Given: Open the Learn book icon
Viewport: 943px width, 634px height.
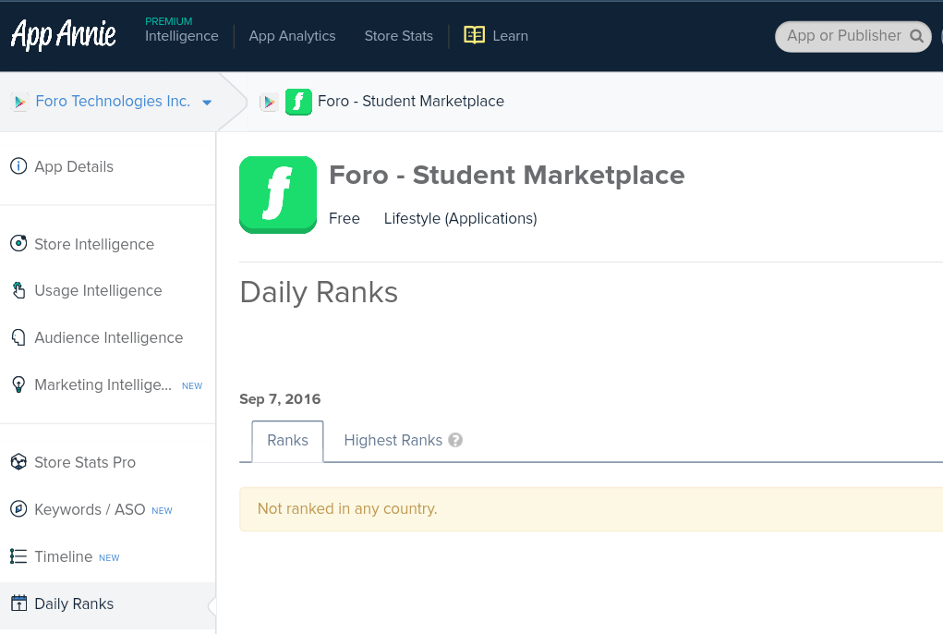Looking at the screenshot, I should pyautogui.click(x=474, y=35).
